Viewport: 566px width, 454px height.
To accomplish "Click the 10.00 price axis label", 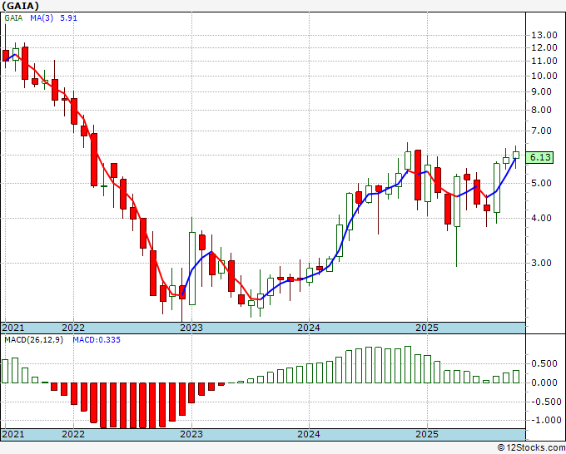I will (x=544, y=76).
